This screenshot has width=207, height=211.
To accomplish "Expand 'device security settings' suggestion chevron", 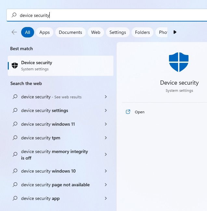I will 106,110.
